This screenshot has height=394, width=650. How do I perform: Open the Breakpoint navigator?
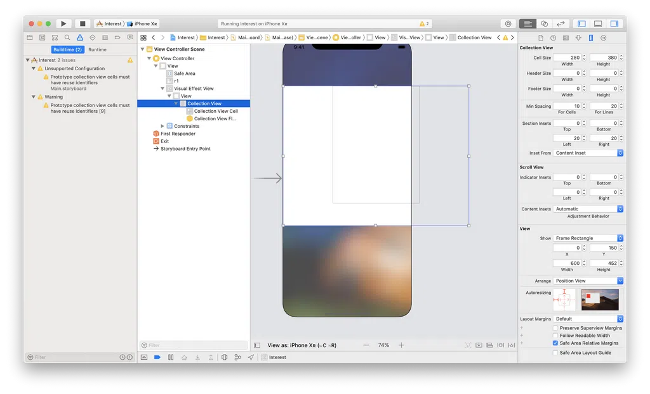[x=117, y=37]
